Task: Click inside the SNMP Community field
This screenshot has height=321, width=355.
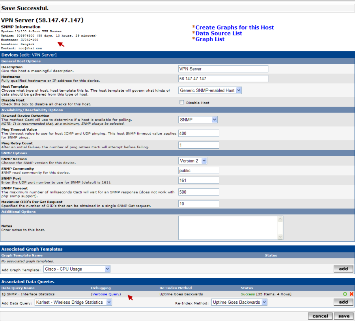Action: pyautogui.click(x=199, y=170)
